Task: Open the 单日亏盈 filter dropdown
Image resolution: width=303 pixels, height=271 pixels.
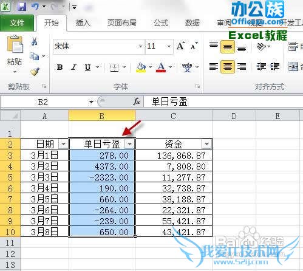Action: (x=129, y=144)
